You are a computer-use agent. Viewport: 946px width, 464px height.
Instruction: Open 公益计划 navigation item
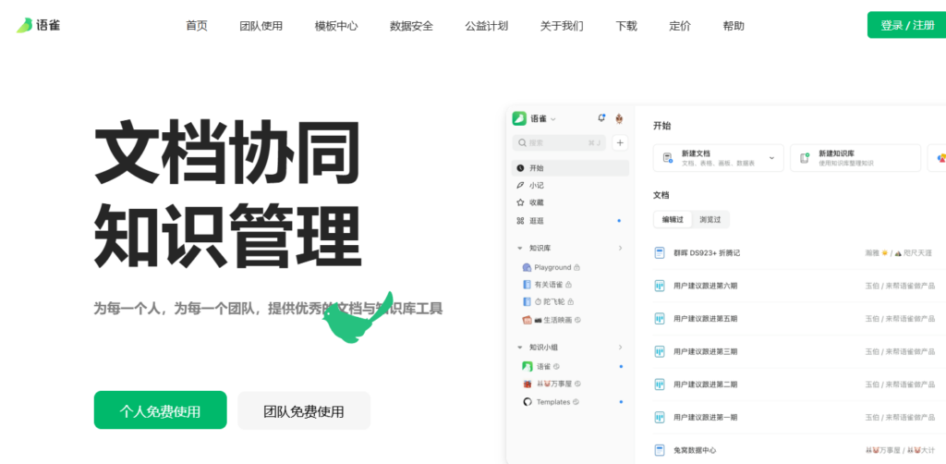(x=486, y=26)
